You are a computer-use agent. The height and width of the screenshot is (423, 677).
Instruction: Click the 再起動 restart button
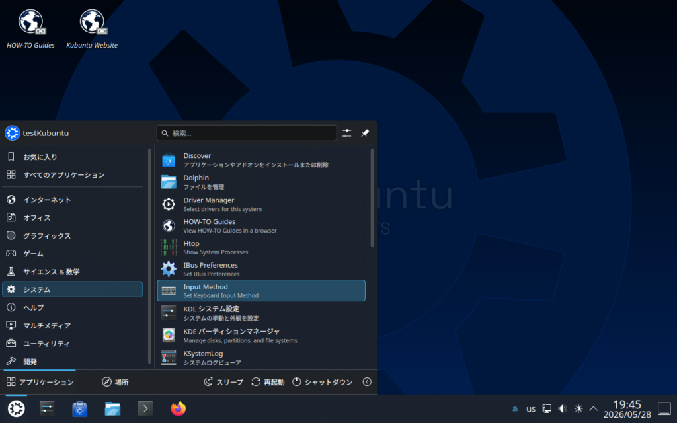(268, 382)
